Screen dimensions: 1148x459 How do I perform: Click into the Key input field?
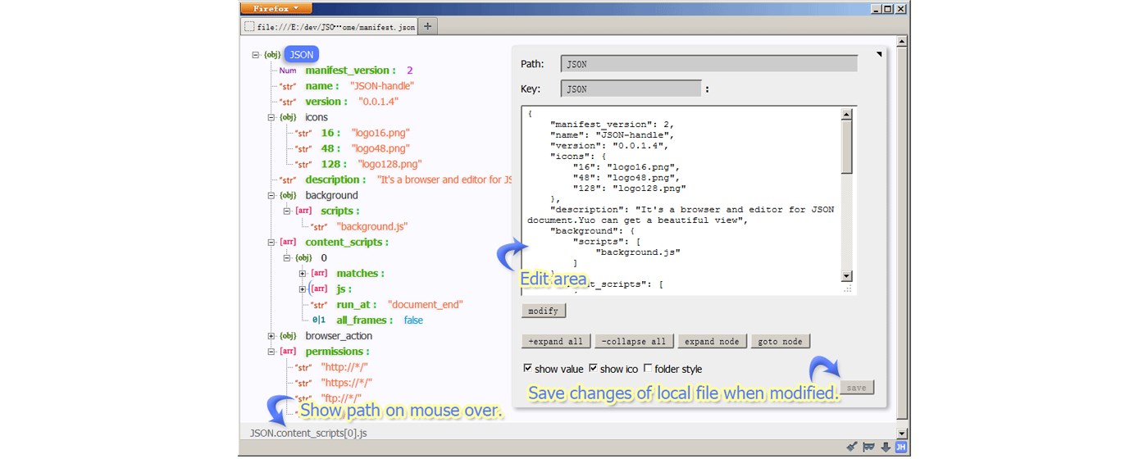point(631,89)
